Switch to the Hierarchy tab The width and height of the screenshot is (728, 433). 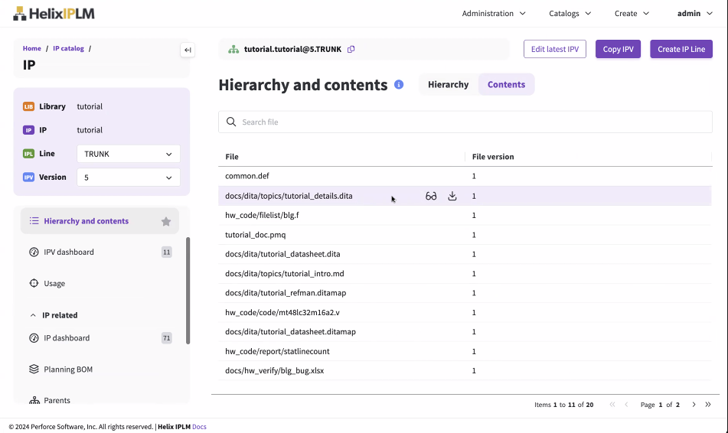(x=448, y=85)
